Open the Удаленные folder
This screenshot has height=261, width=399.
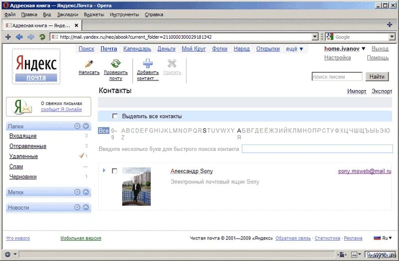coord(23,156)
